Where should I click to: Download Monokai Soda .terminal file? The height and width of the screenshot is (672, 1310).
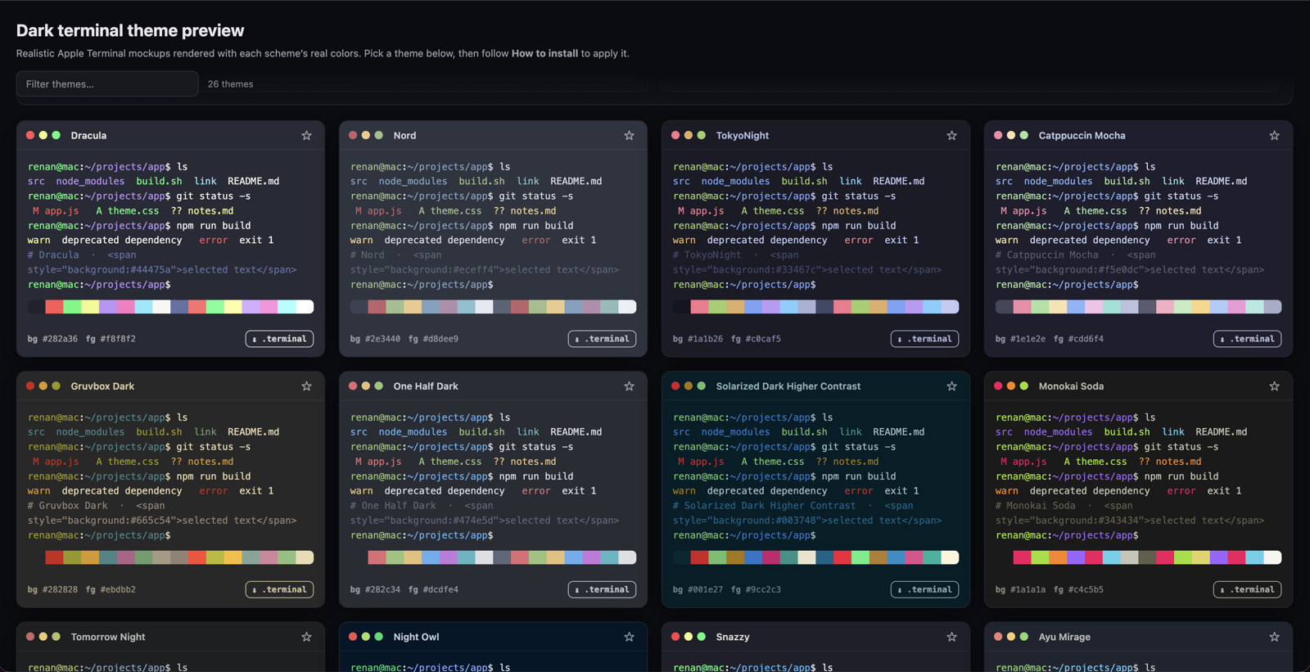click(x=1247, y=589)
